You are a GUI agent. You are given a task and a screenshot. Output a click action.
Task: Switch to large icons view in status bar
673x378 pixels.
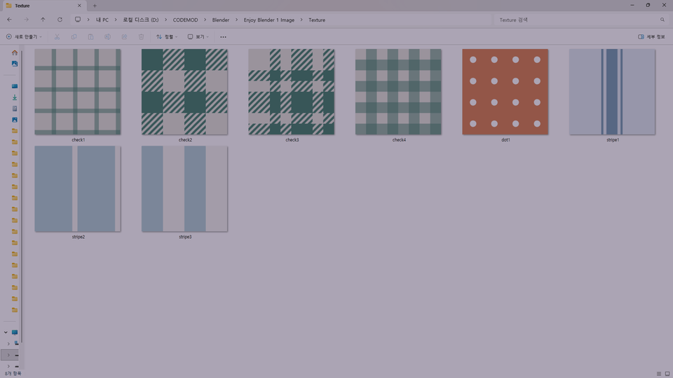(x=667, y=374)
